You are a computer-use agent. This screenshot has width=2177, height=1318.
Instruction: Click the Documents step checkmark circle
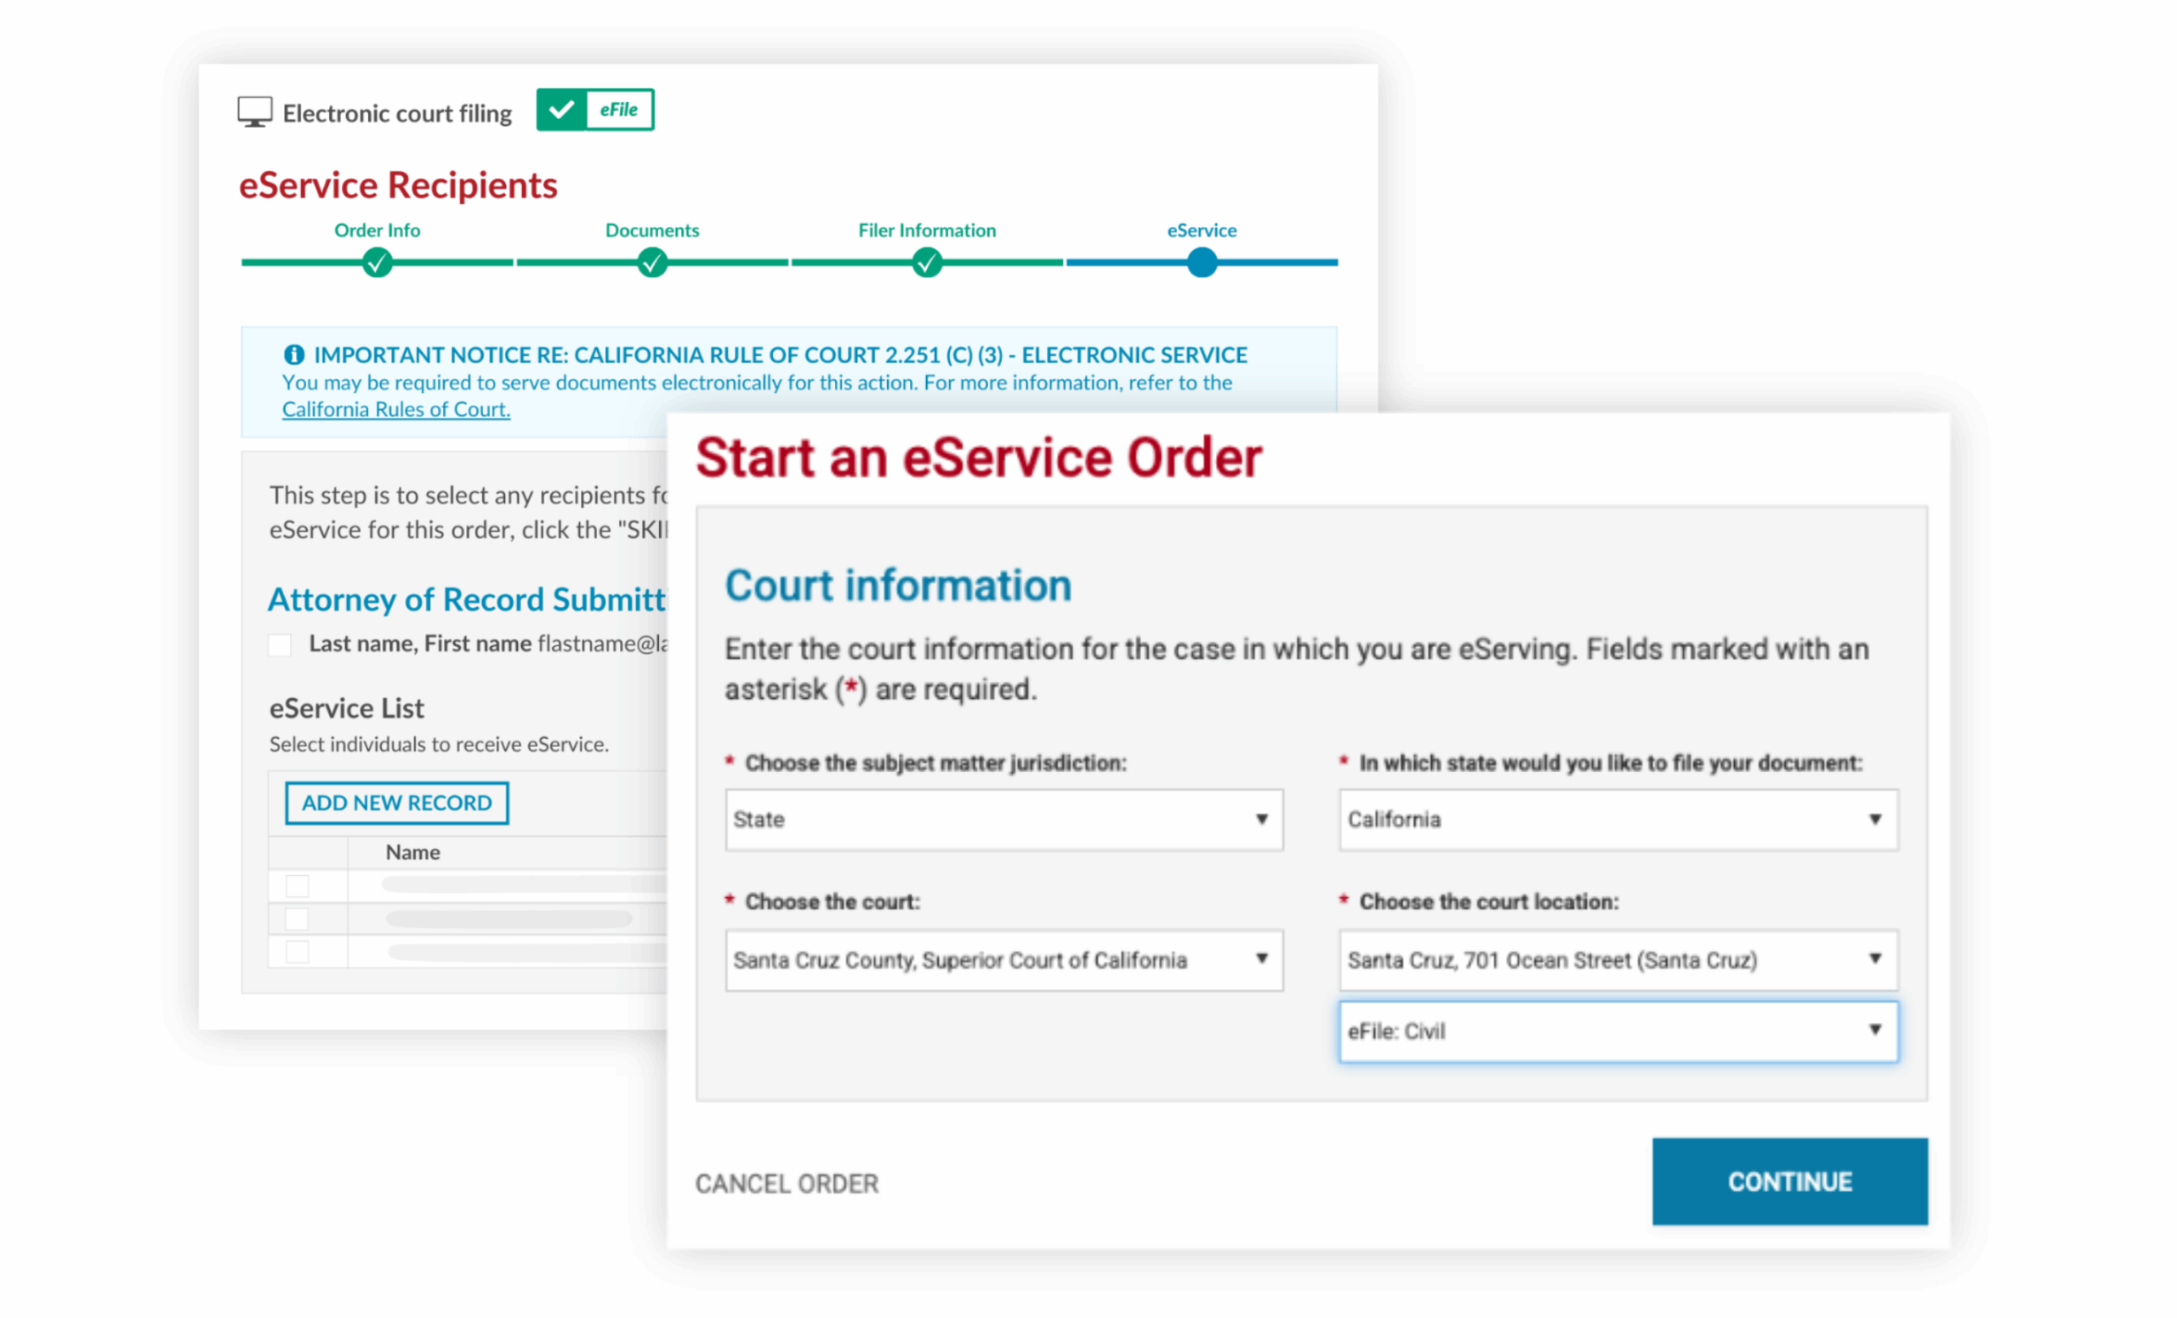point(652,263)
